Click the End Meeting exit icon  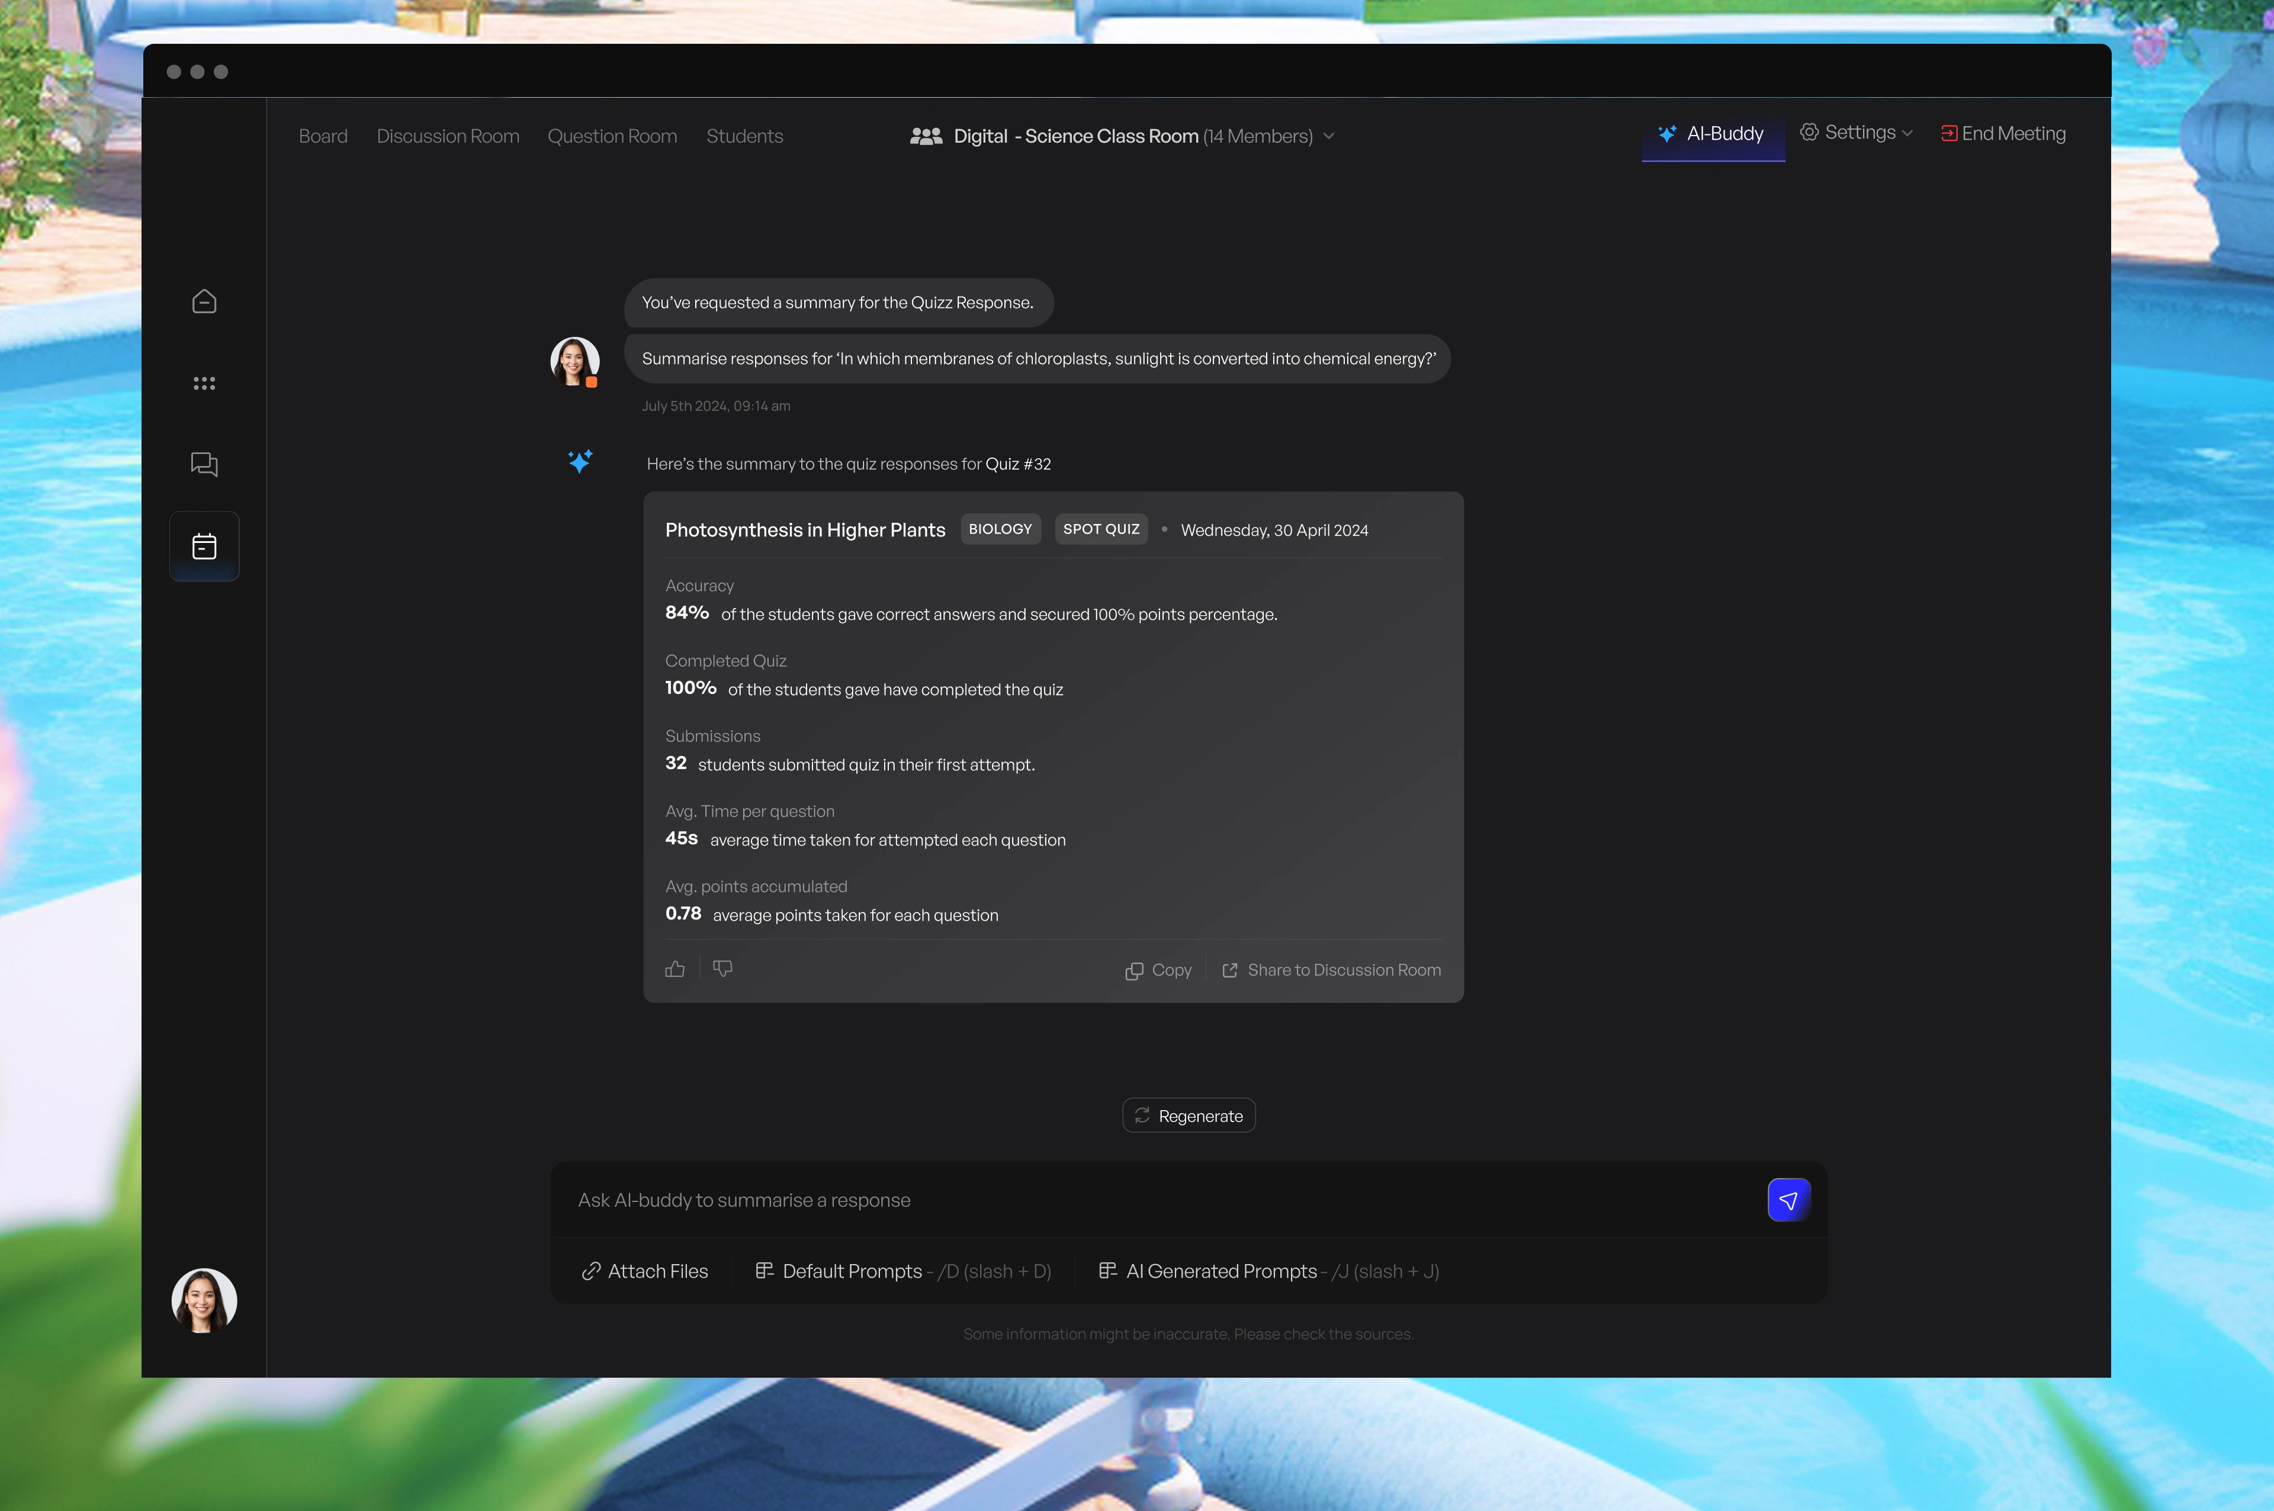click(x=1948, y=134)
